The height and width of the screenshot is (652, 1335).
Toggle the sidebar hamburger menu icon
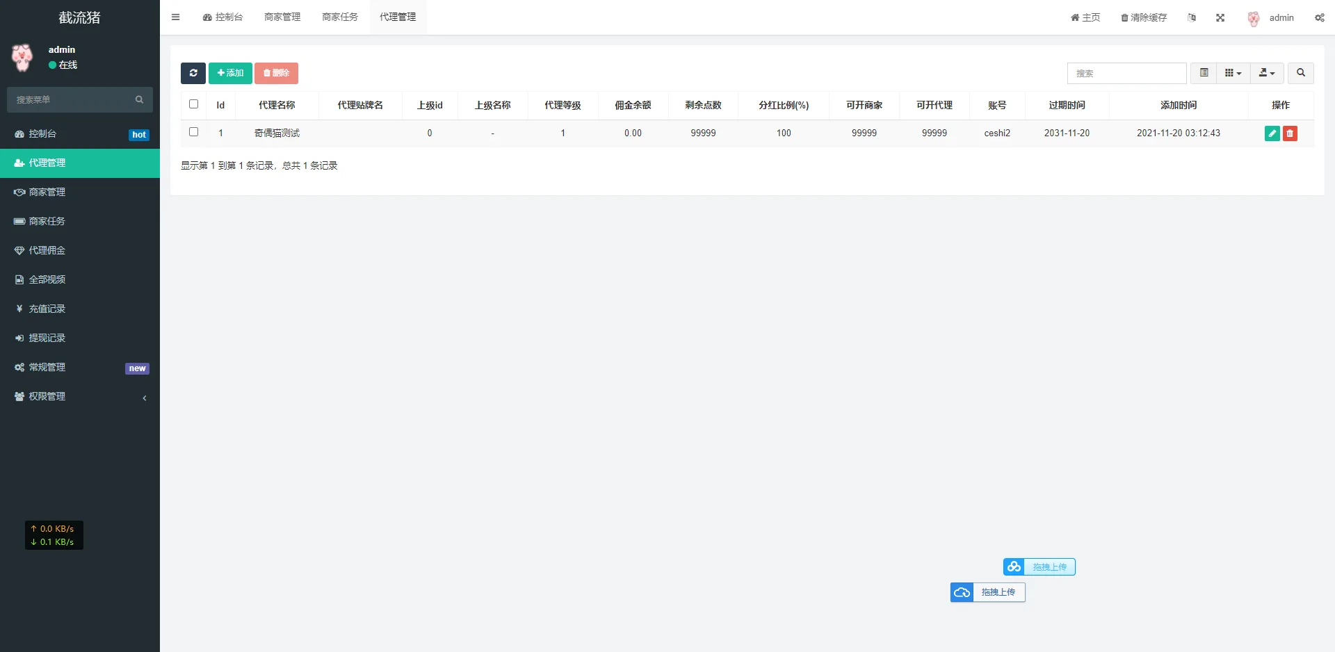coord(176,17)
